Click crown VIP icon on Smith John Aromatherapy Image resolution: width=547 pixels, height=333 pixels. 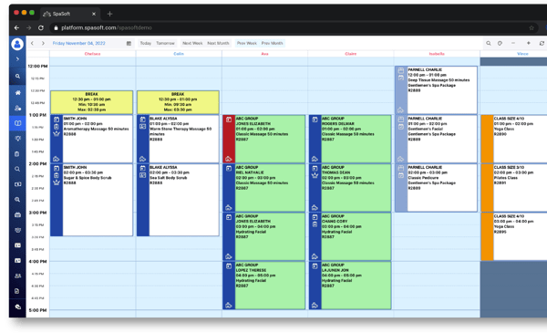coord(57,133)
